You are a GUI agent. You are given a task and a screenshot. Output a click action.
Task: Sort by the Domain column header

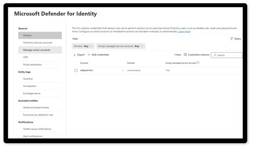[131, 63]
